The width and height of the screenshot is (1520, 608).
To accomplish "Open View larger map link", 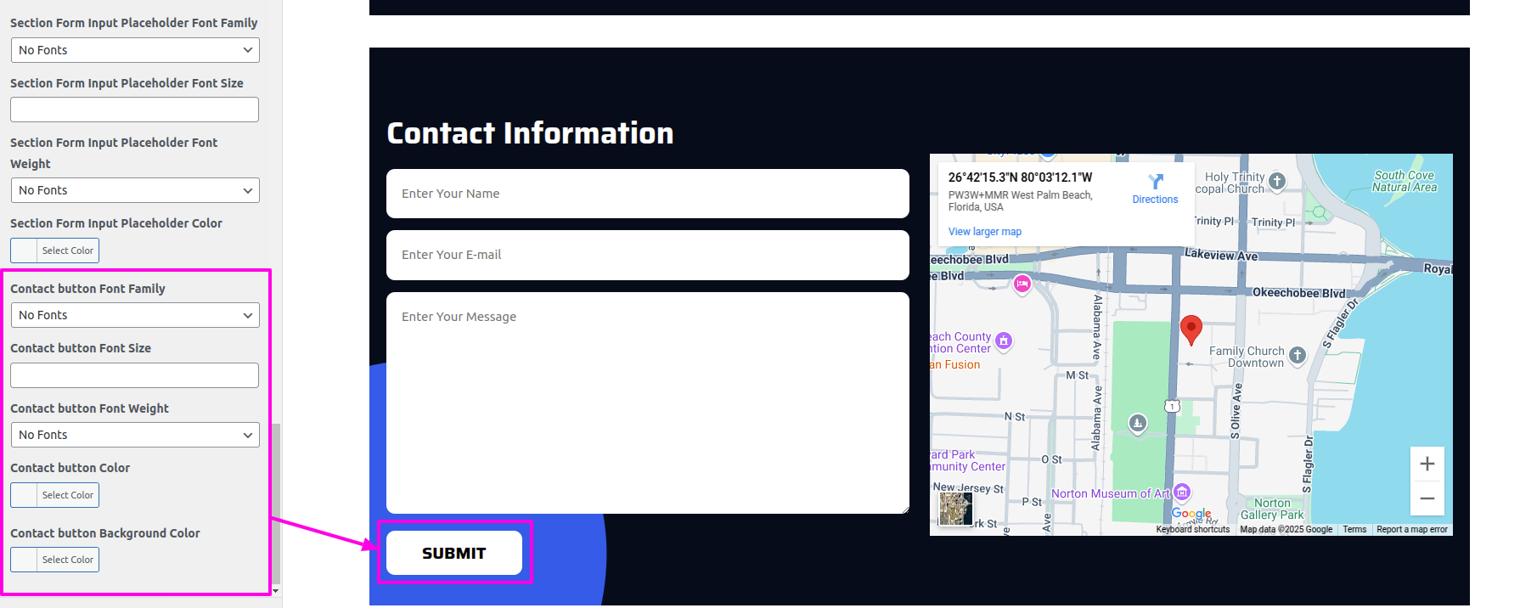I will [985, 232].
